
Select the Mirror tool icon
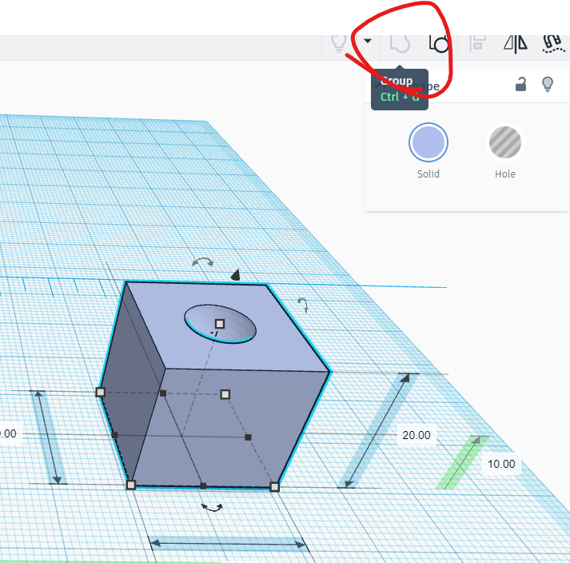515,44
